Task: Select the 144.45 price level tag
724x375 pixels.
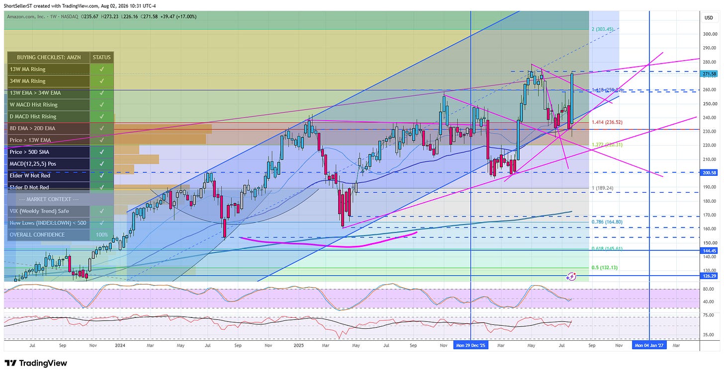Action: point(710,251)
